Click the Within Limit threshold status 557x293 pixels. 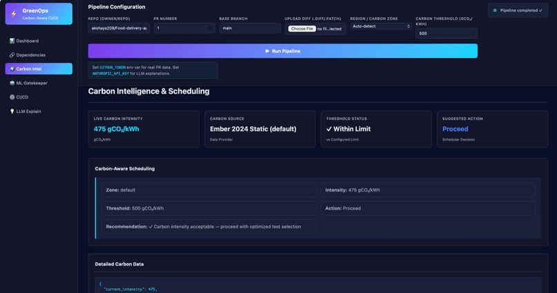pos(348,129)
